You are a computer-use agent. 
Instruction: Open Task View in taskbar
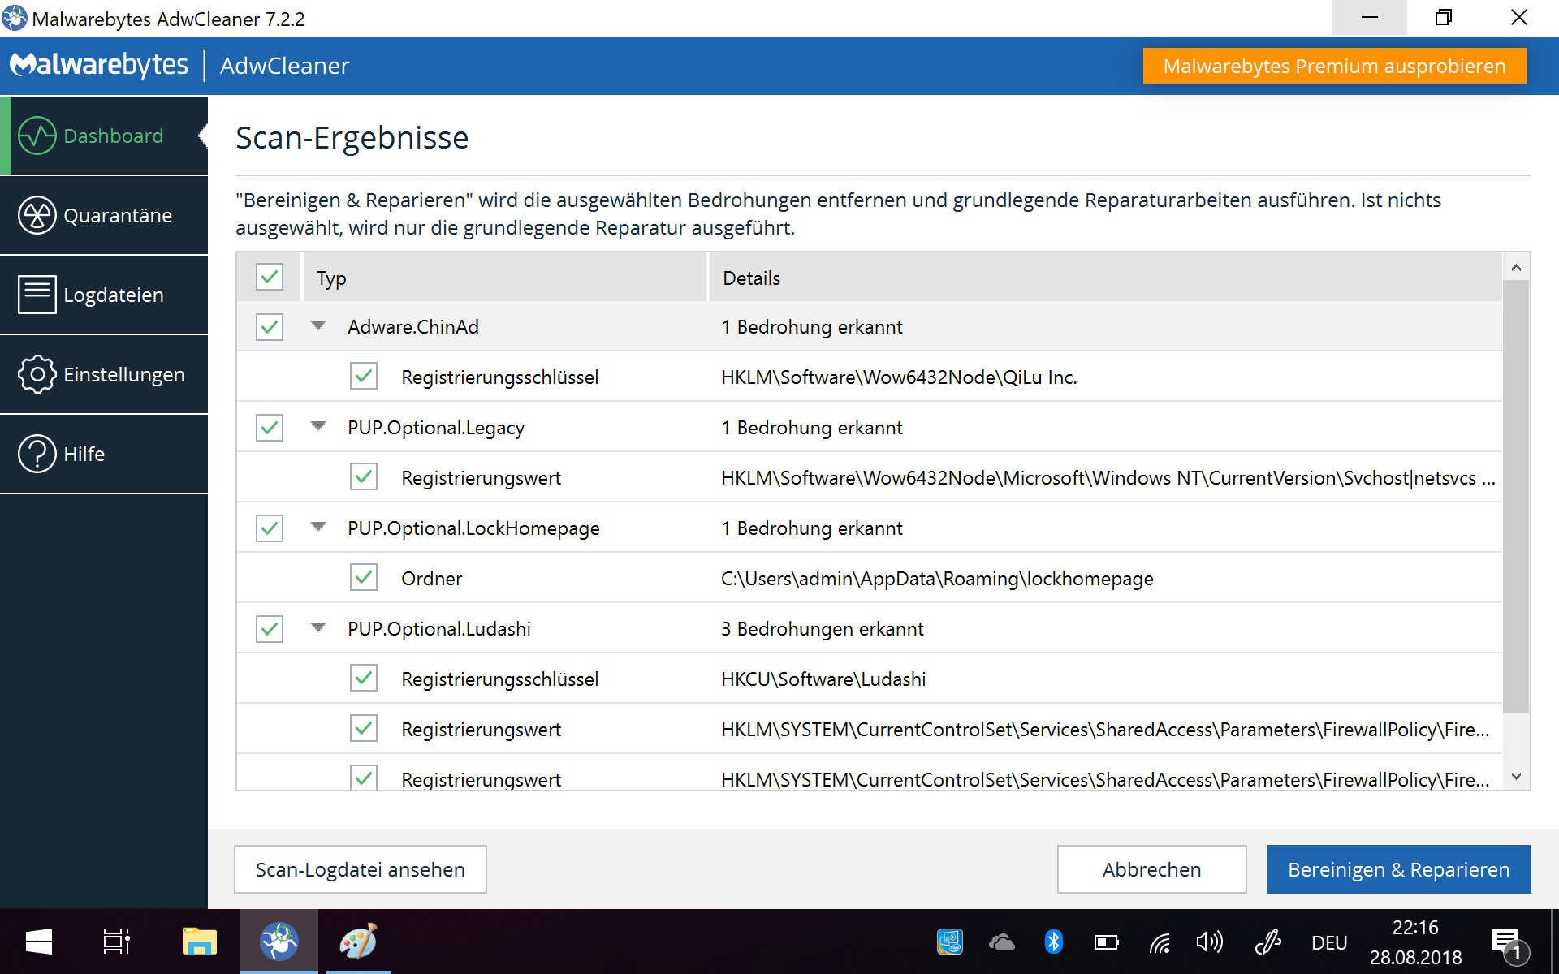(117, 942)
